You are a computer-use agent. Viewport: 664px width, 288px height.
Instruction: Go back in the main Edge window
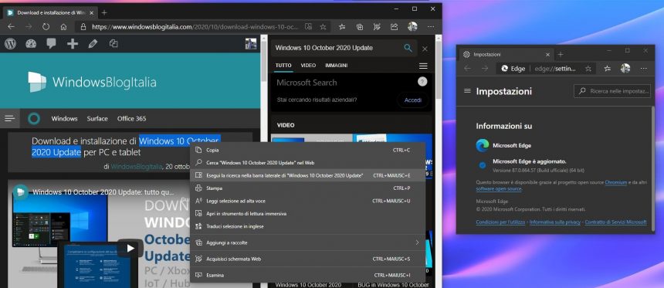[11, 27]
